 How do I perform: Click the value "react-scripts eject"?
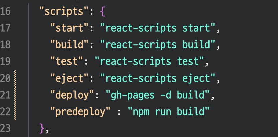(158, 78)
